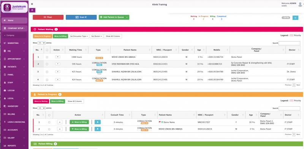This screenshot has height=149, width=304.
Task: Click the Appointment calendar icon
Action: (x=5, y=59)
